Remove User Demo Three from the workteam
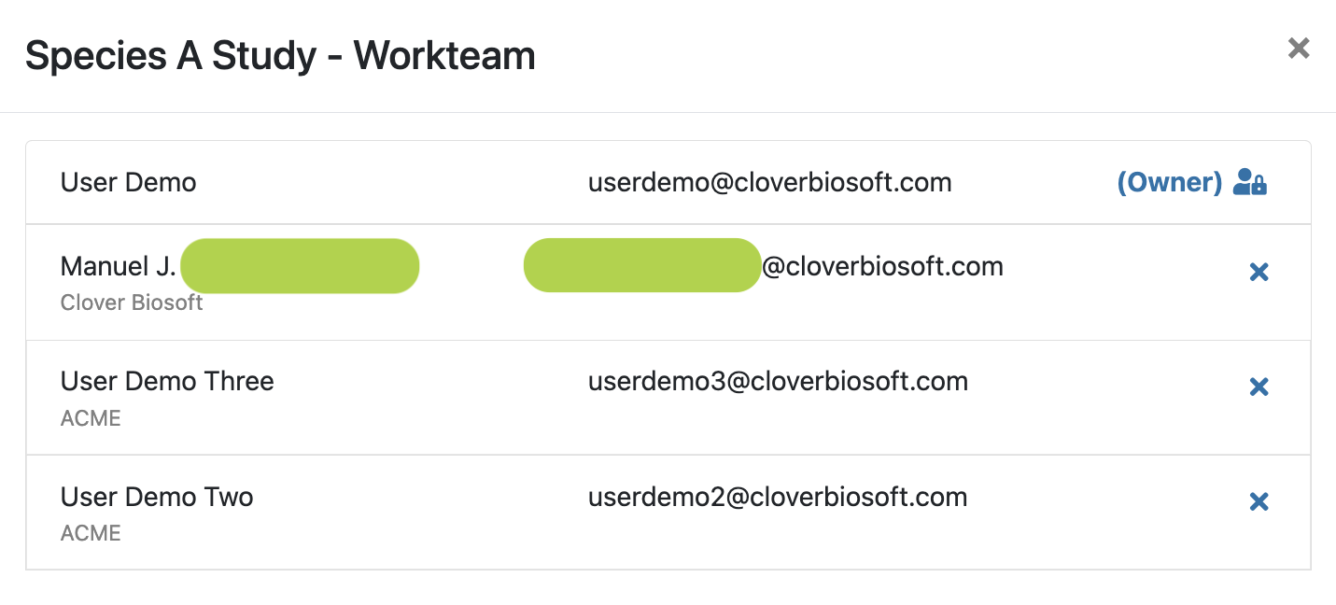The width and height of the screenshot is (1336, 605). tap(1259, 387)
